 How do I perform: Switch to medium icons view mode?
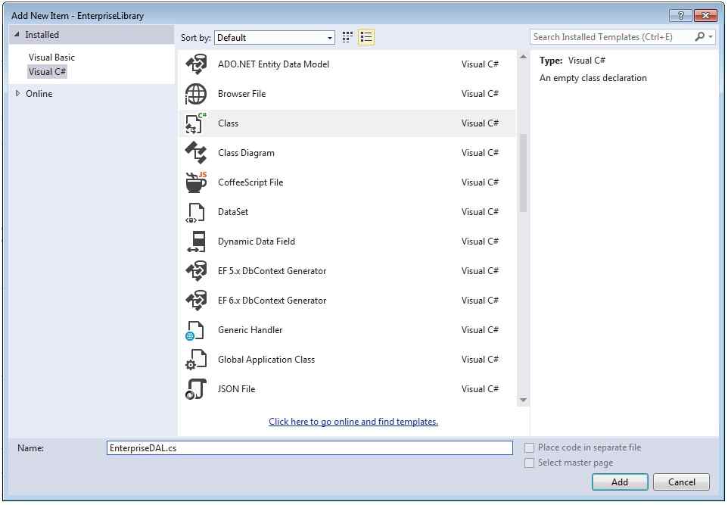pyautogui.click(x=347, y=36)
